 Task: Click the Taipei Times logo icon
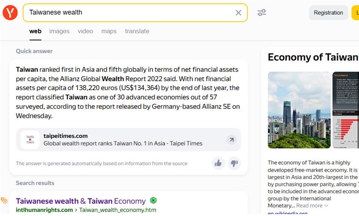(30, 140)
